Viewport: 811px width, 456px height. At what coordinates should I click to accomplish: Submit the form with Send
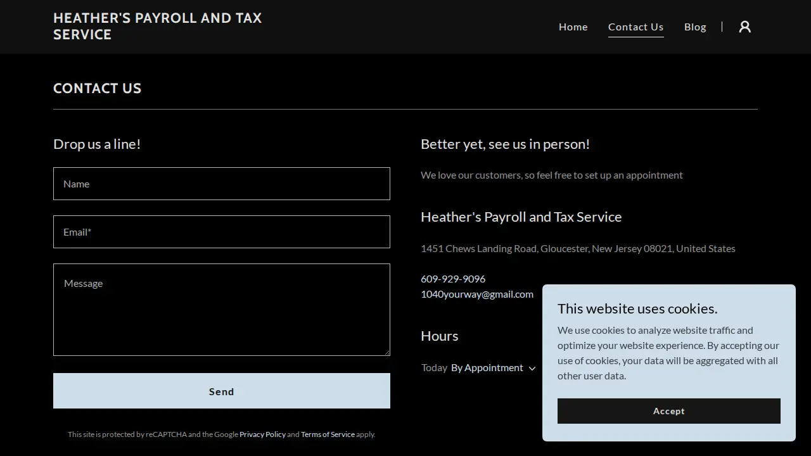tap(222, 391)
